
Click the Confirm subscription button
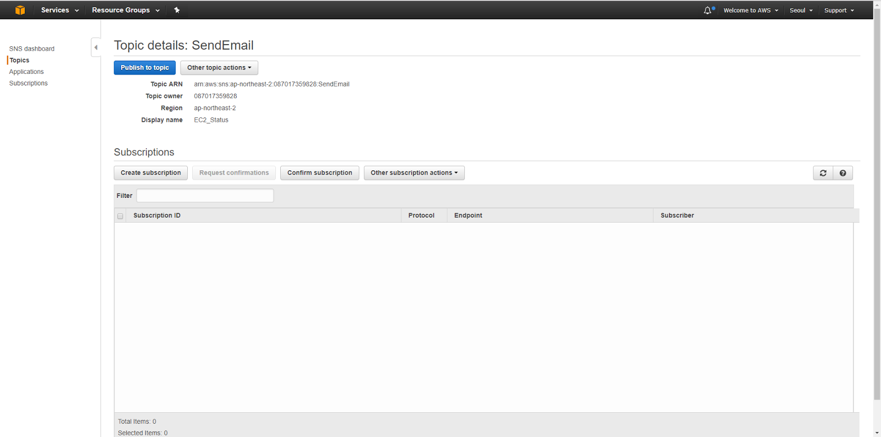pos(320,173)
